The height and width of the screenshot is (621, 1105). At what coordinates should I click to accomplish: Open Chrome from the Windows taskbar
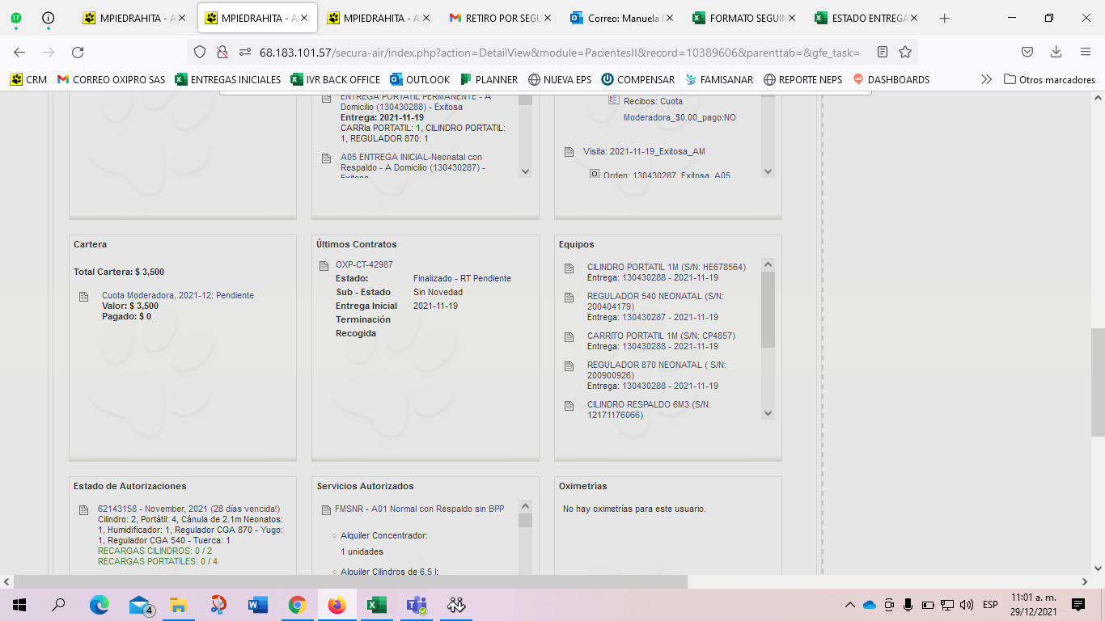[298, 605]
